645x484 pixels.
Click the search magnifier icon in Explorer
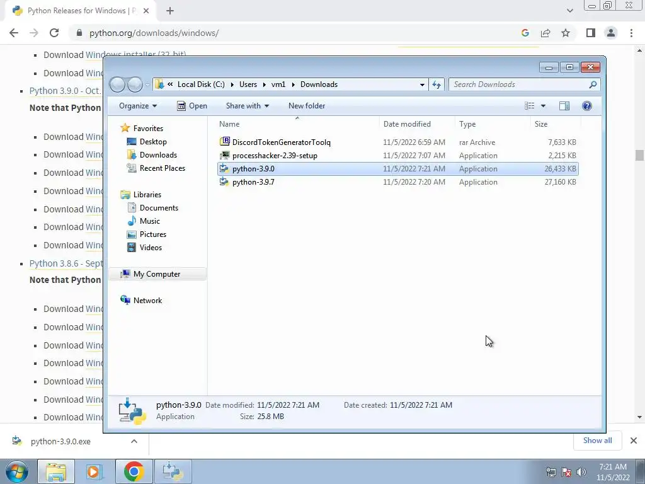click(x=593, y=84)
